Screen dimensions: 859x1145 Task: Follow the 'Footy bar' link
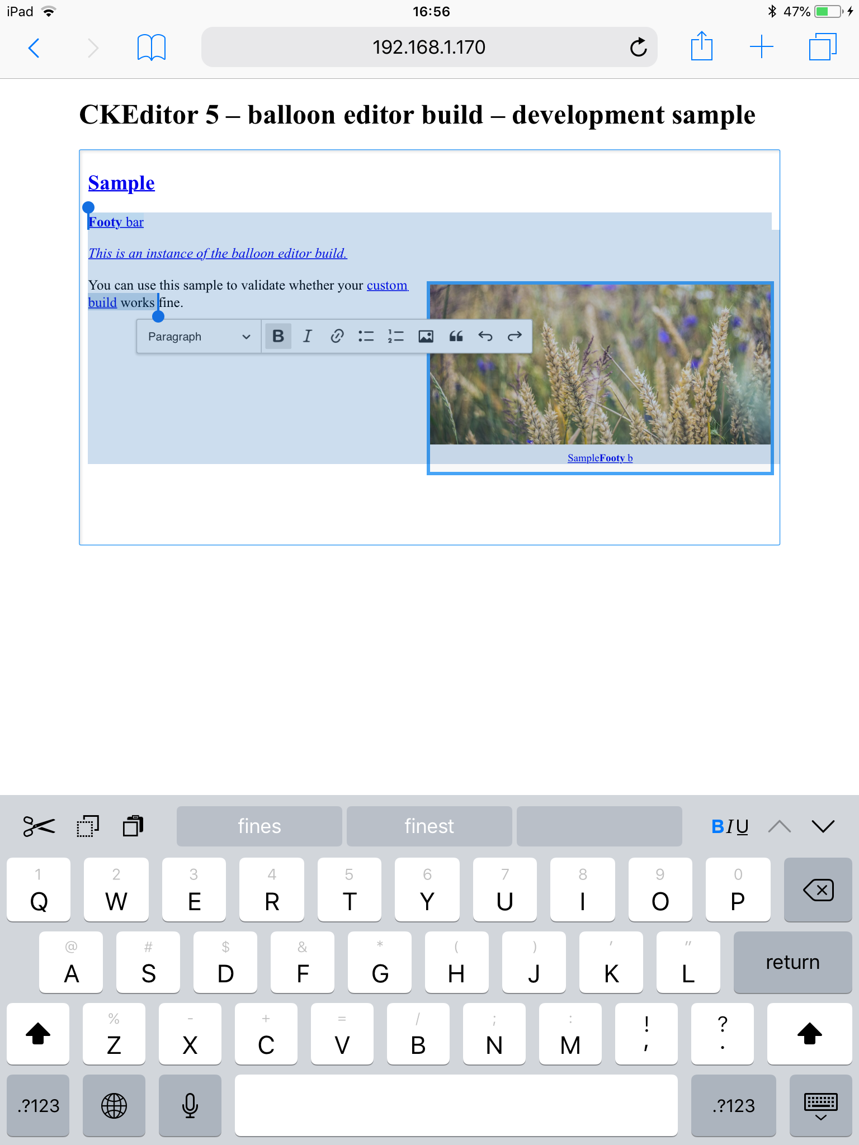click(116, 222)
